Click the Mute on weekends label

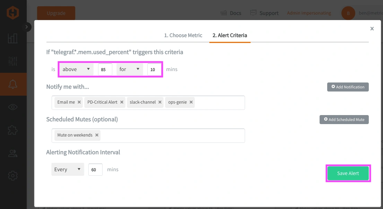[75, 135]
